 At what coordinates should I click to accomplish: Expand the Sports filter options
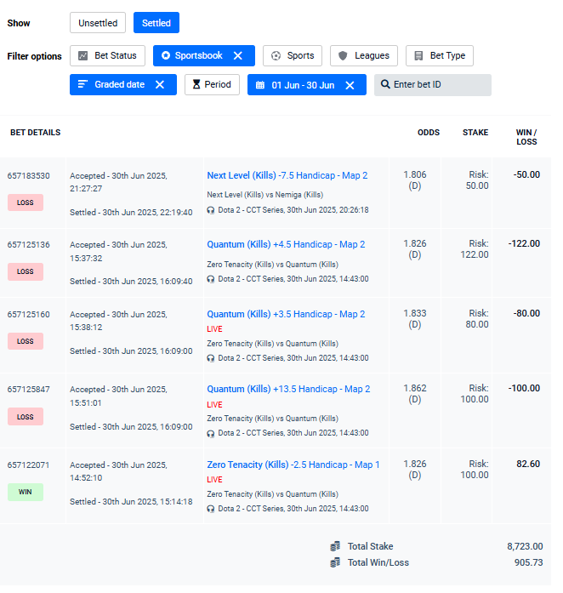click(292, 56)
